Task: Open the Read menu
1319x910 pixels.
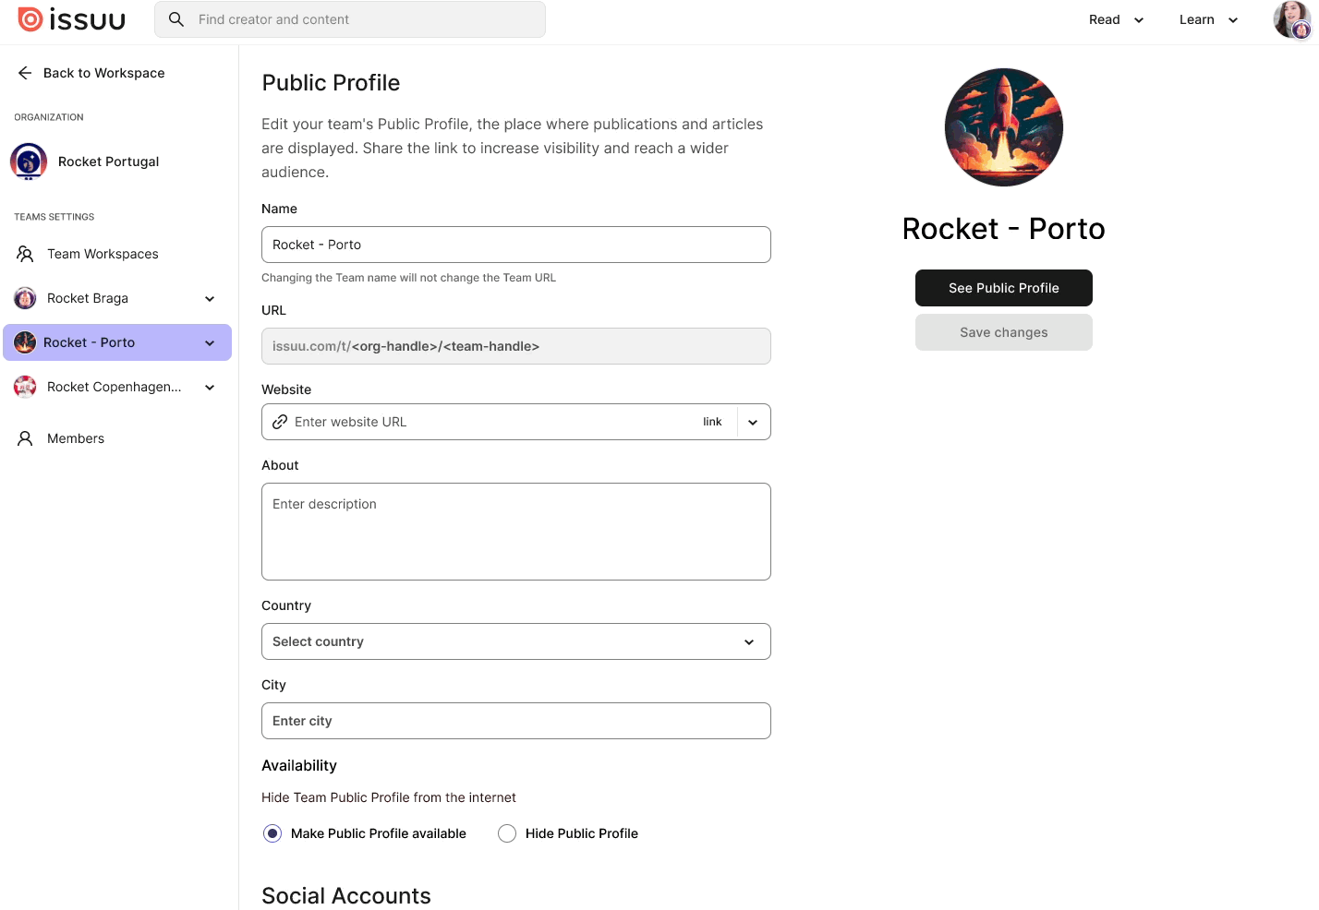Action: coord(1116,19)
